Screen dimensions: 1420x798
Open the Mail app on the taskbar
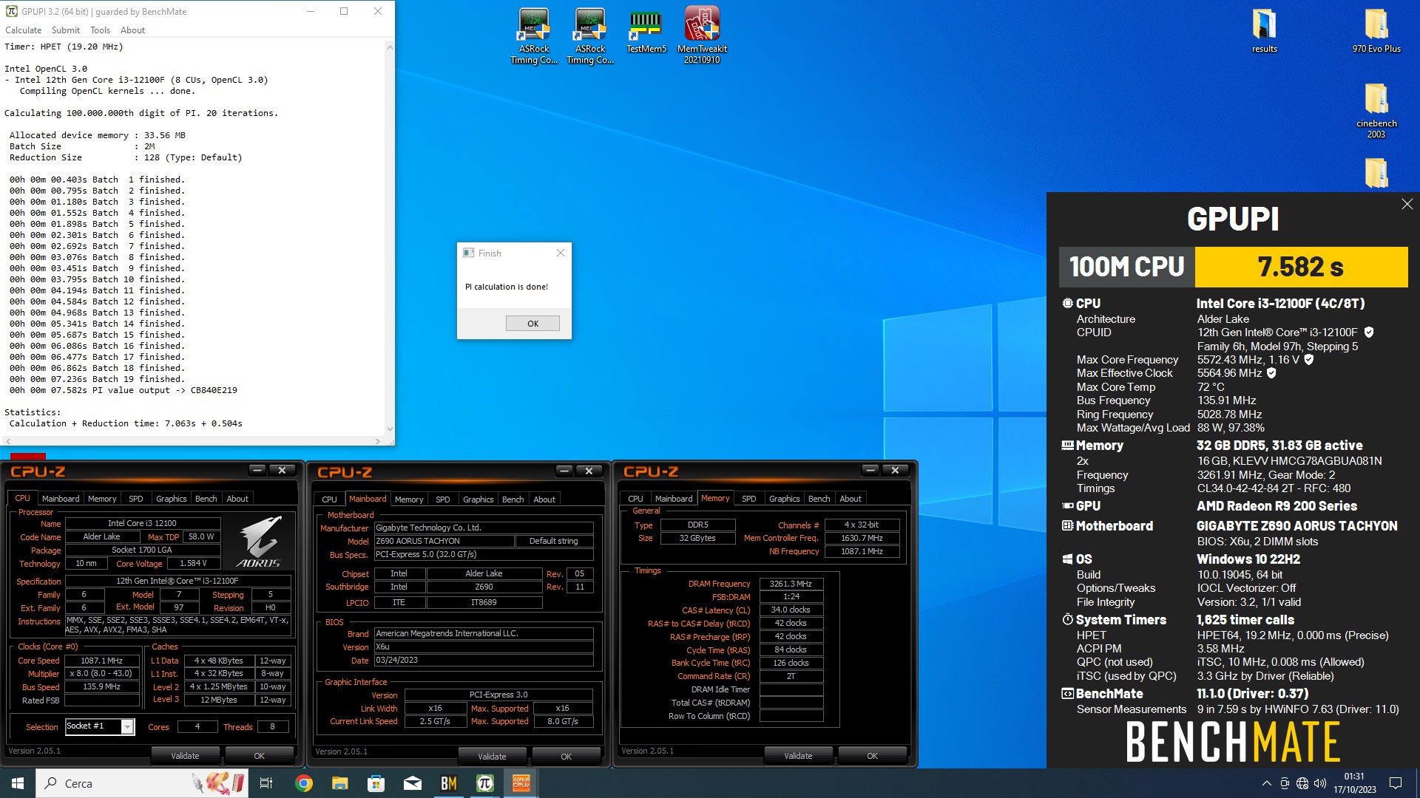point(412,783)
